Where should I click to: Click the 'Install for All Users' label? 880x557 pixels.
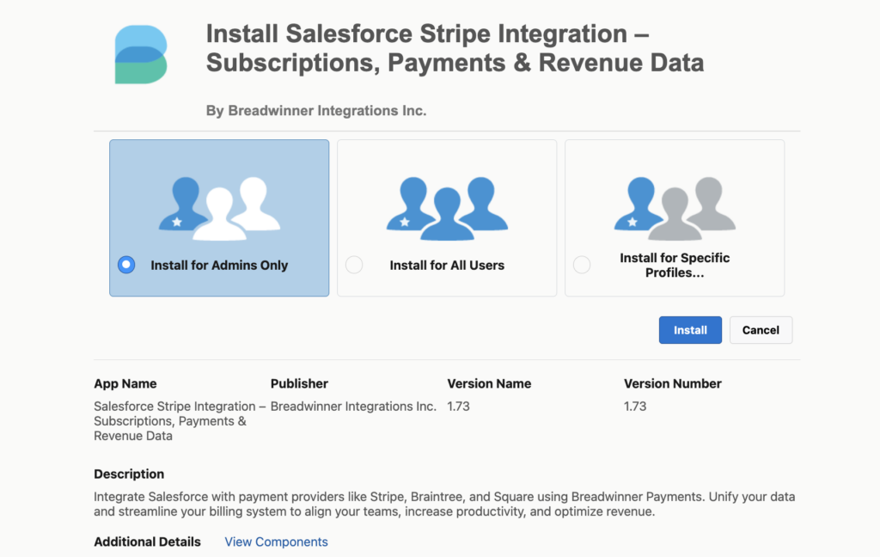point(447,265)
